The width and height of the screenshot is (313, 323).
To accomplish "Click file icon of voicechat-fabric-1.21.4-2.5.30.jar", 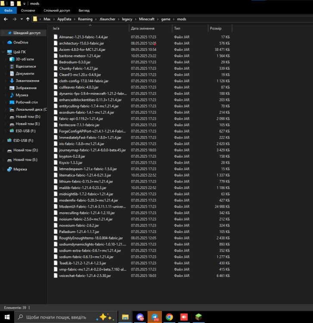I will 56,276.
